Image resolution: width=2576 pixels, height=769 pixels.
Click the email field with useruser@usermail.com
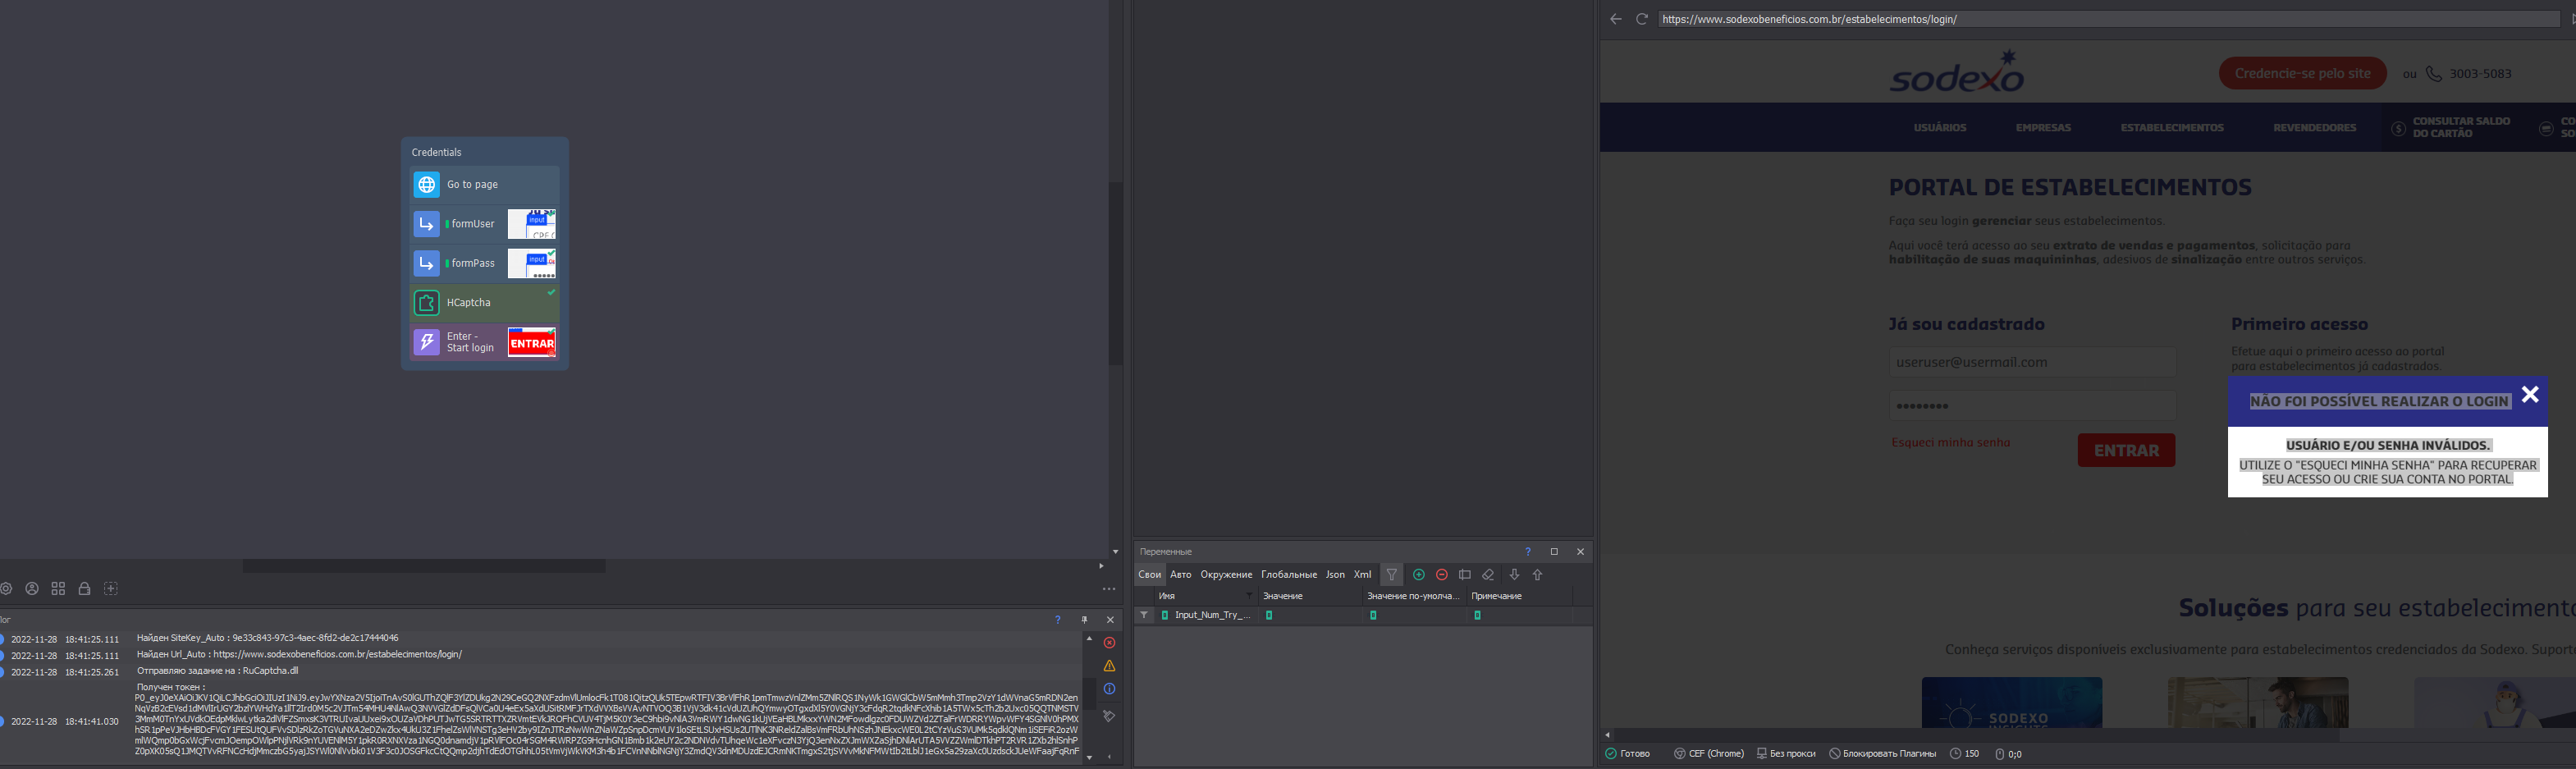[2032, 362]
